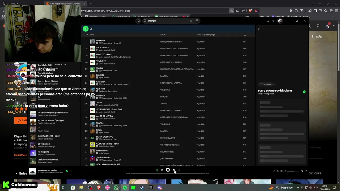Toggle shuffle in the player bar
Viewport: 340px width, 191px height.
pyautogui.click(x=157, y=170)
